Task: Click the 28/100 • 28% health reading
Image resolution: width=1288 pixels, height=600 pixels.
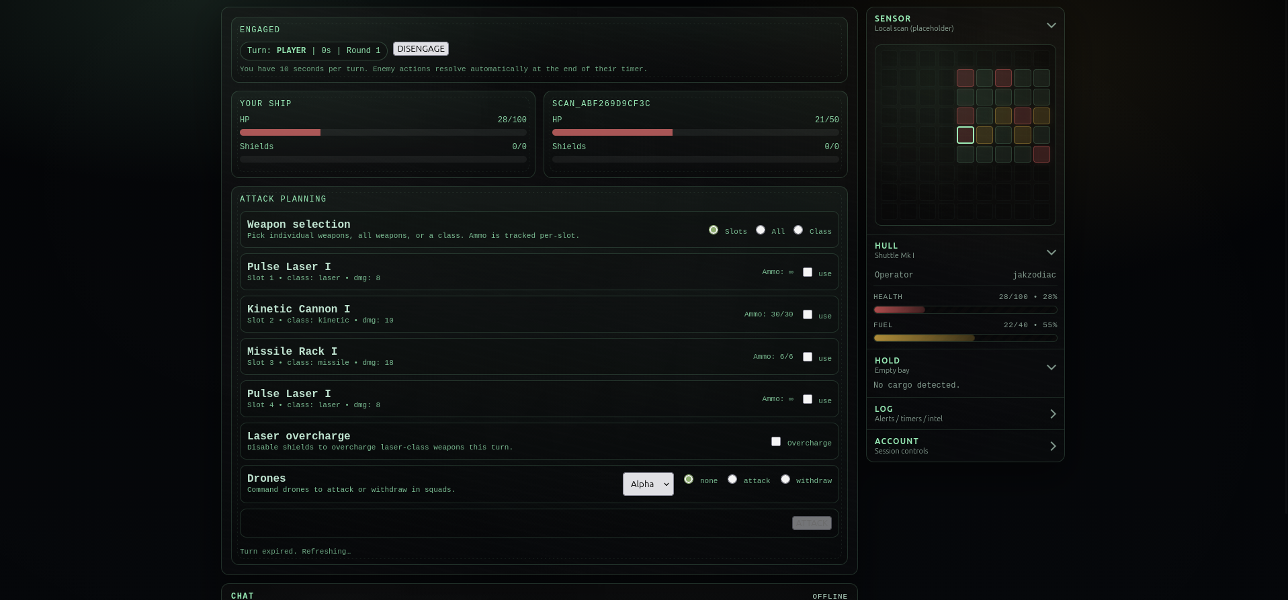Action: point(1028,296)
